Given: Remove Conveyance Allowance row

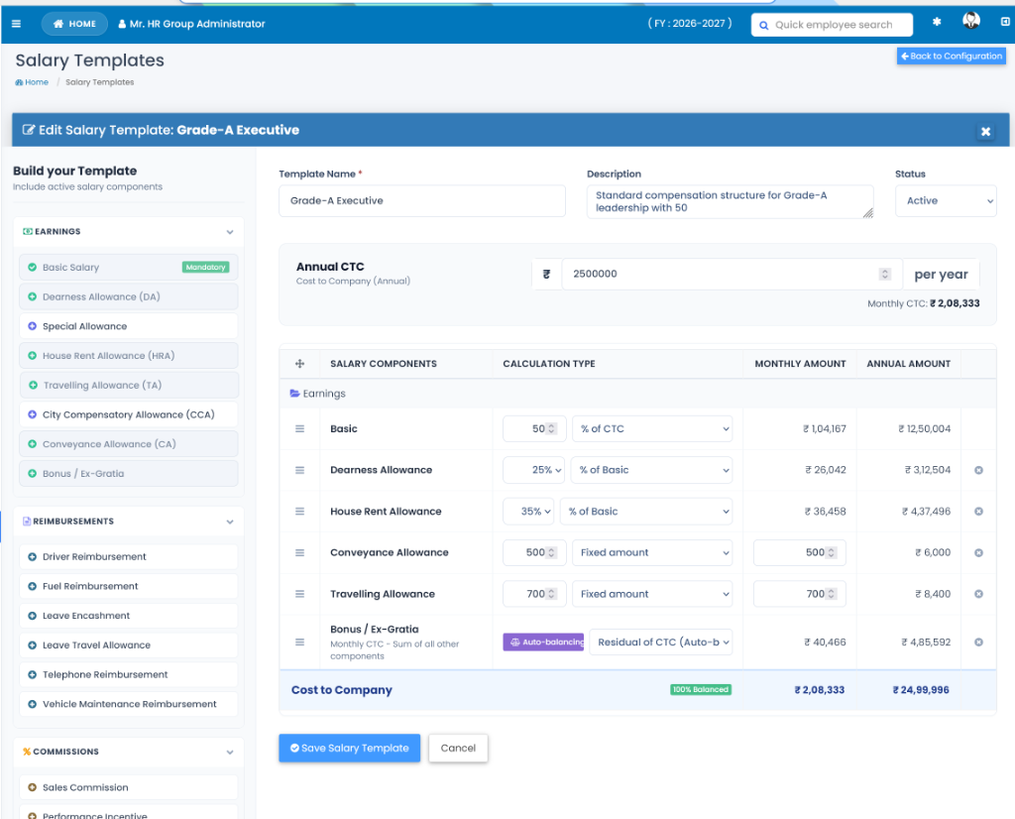Looking at the screenshot, I should (x=978, y=553).
